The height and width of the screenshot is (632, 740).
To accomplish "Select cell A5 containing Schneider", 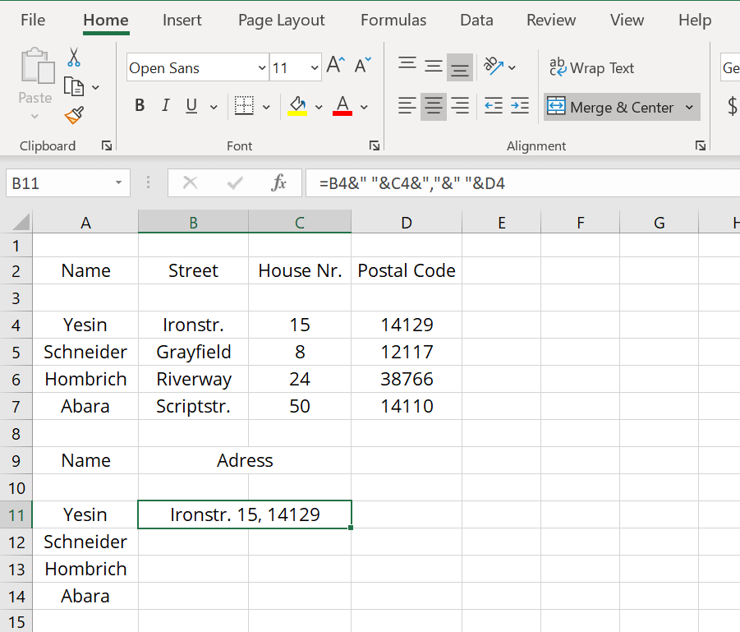I will [x=85, y=352].
